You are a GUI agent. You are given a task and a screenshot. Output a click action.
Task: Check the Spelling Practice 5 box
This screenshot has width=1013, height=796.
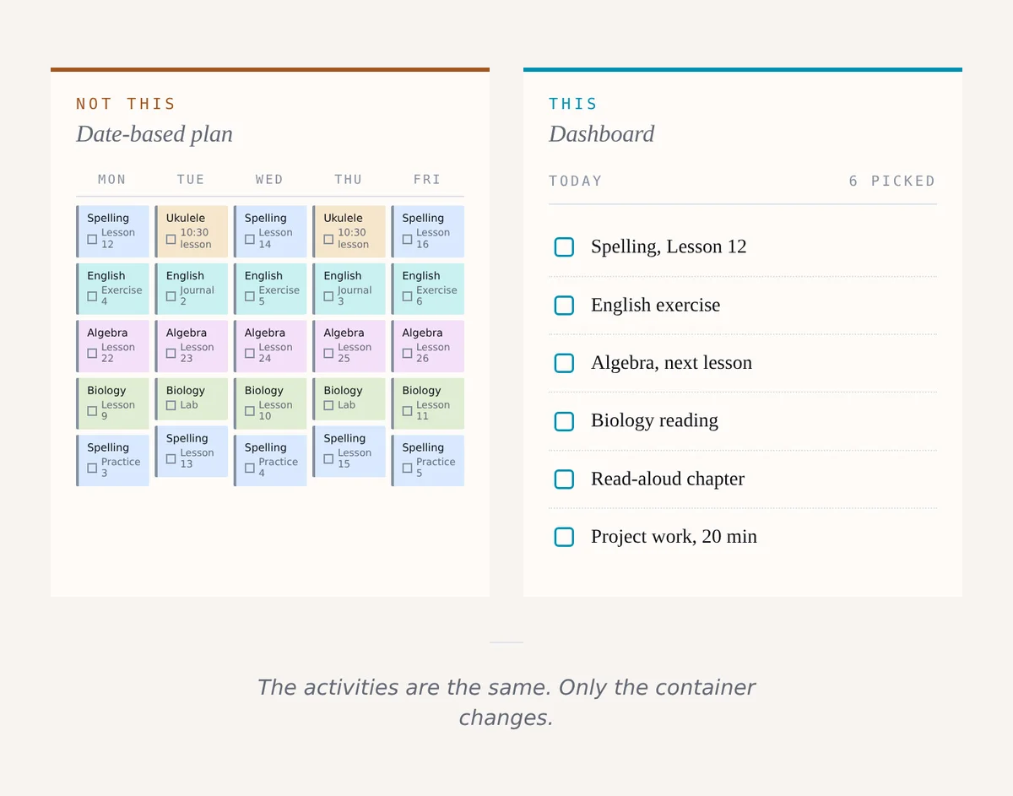(x=407, y=468)
